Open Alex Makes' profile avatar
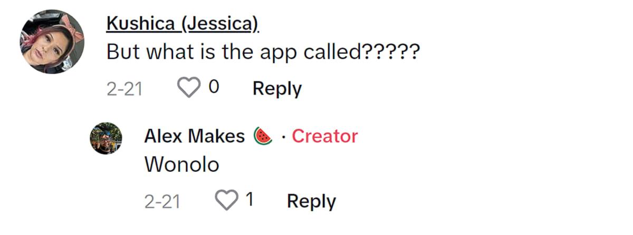The height and width of the screenshot is (235, 633). (x=106, y=139)
